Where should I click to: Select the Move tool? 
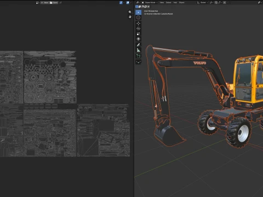tap(138, 24)
